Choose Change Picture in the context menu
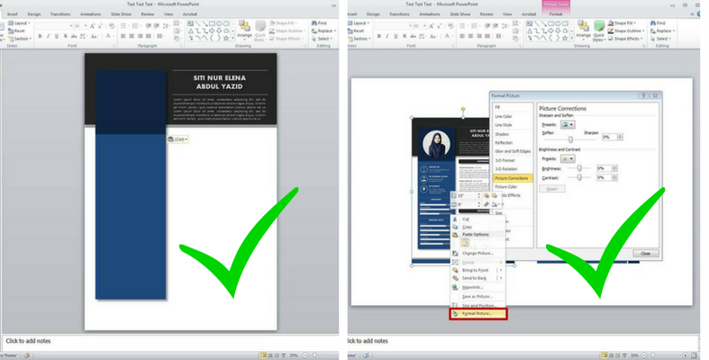This screenshot has height=360, width=709. [x=477, y=254]
